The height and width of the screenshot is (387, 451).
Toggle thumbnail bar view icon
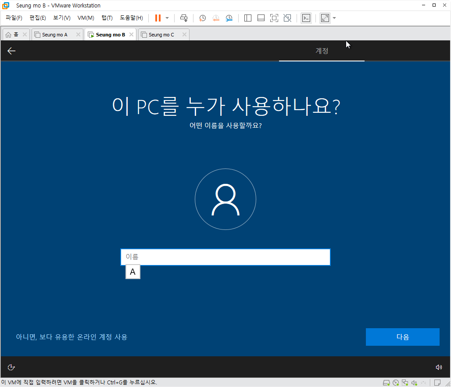pyautogui.click(x=261, y=18)
